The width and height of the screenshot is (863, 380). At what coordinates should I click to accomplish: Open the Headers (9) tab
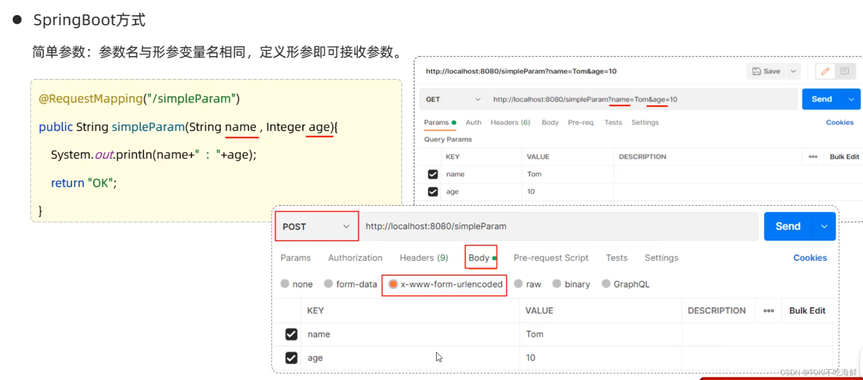tap(424, 258)
